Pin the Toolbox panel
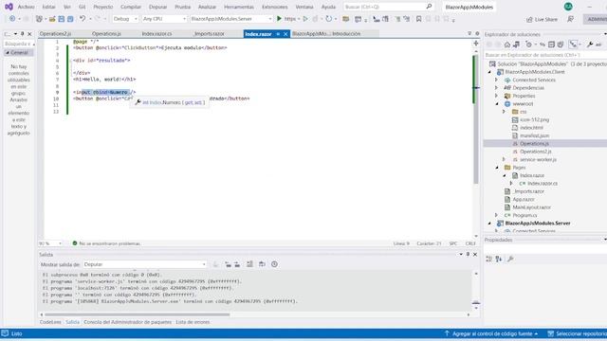Screen dimensions: 607x341 22,34
